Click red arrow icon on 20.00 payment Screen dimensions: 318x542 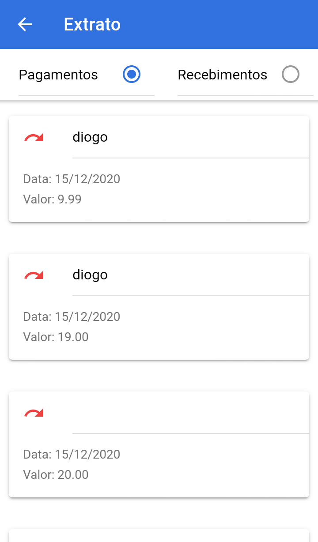coord(34,413)
